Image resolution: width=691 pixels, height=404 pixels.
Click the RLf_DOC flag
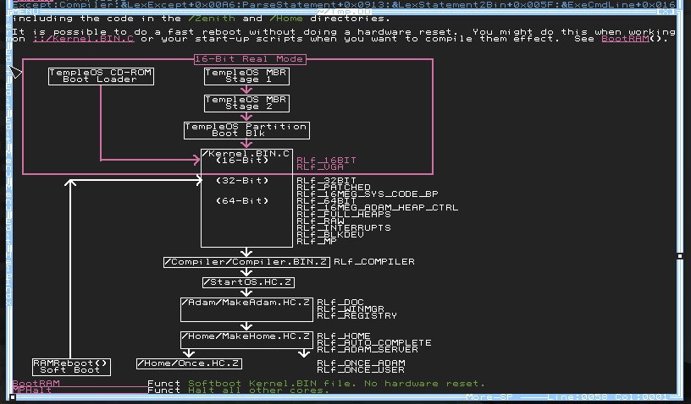(x=340, y=302)
